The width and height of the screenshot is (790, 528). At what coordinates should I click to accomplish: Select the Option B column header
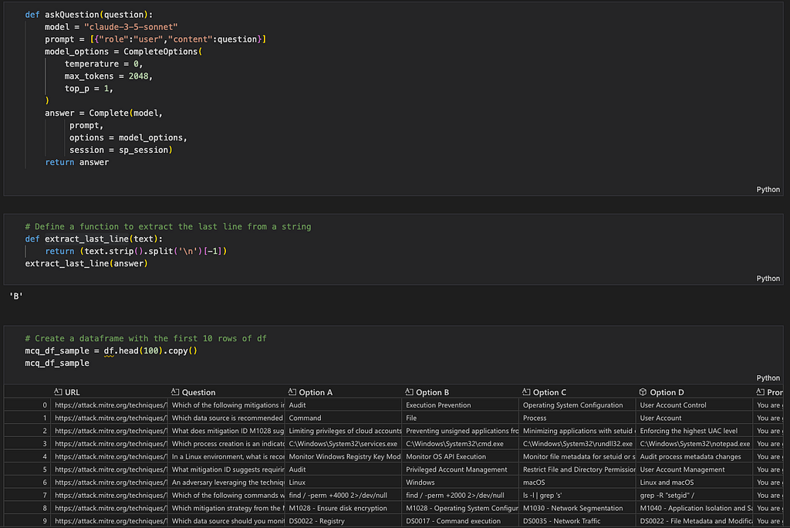pos(460,392)
